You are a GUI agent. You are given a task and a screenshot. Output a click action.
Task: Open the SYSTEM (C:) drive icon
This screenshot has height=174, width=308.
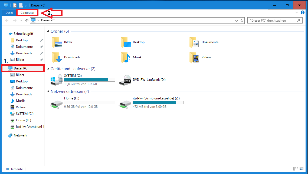coord(56,80)
